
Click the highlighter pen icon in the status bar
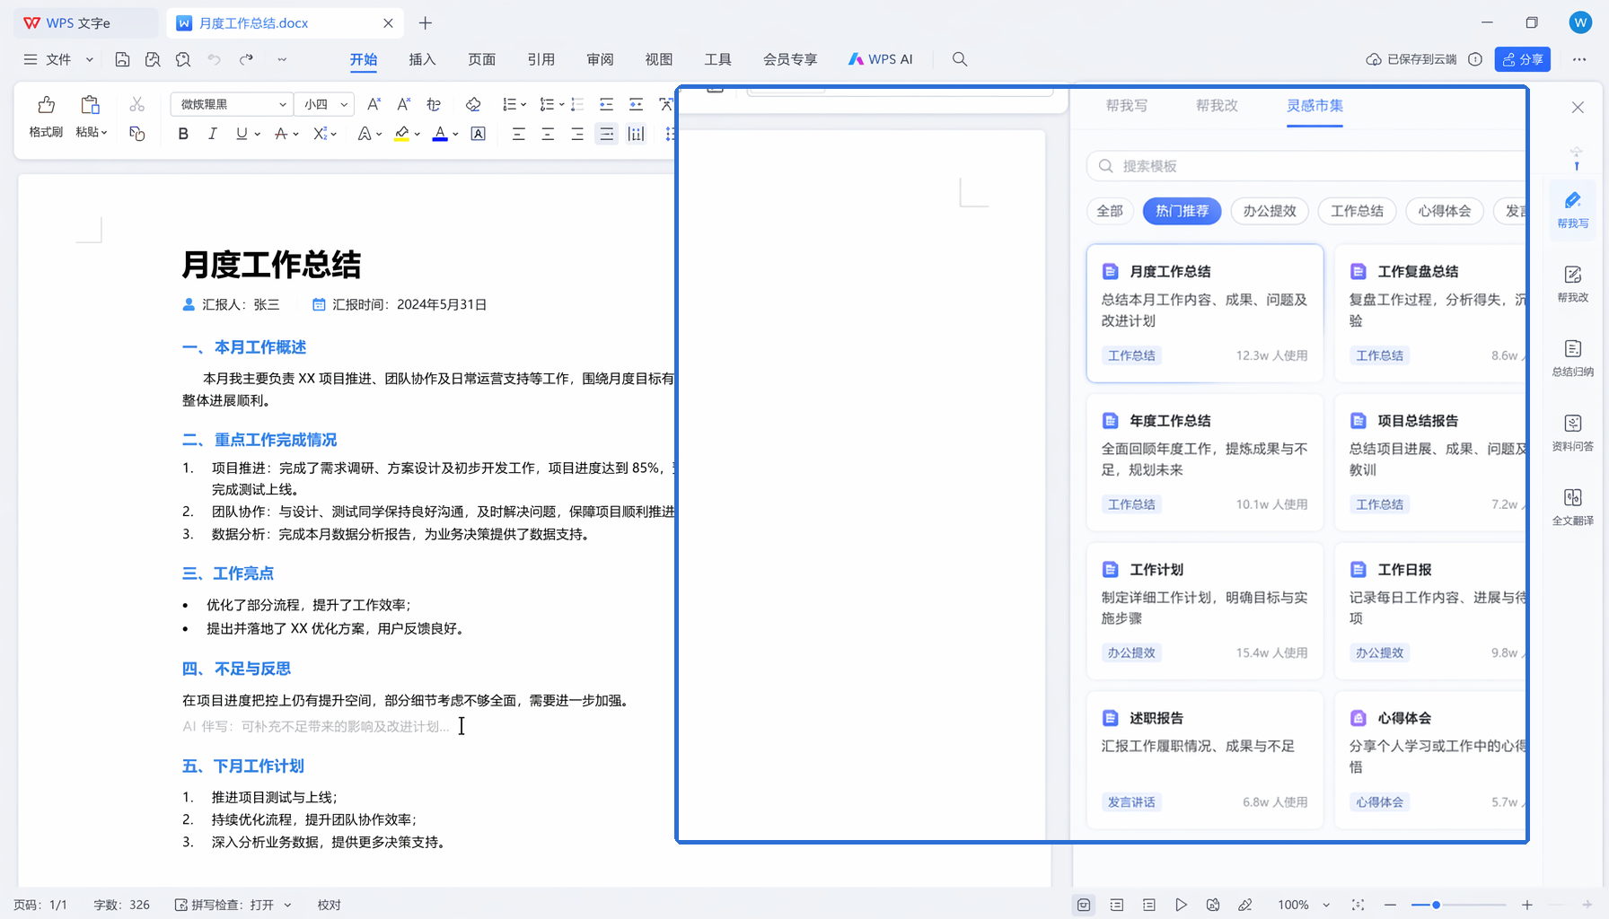(x=1245, y=905)
